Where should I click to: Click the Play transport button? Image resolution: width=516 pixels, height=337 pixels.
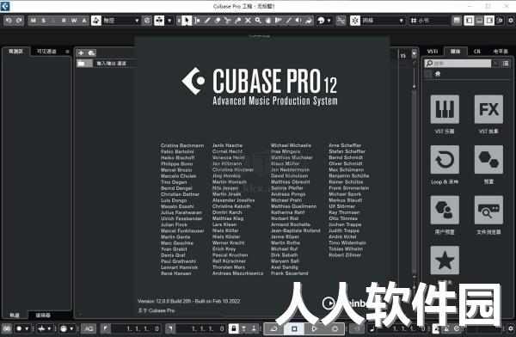coord(315,328)
